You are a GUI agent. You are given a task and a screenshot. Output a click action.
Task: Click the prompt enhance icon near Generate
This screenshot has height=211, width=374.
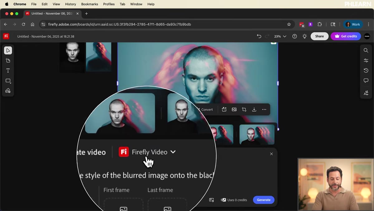[212, 200]
